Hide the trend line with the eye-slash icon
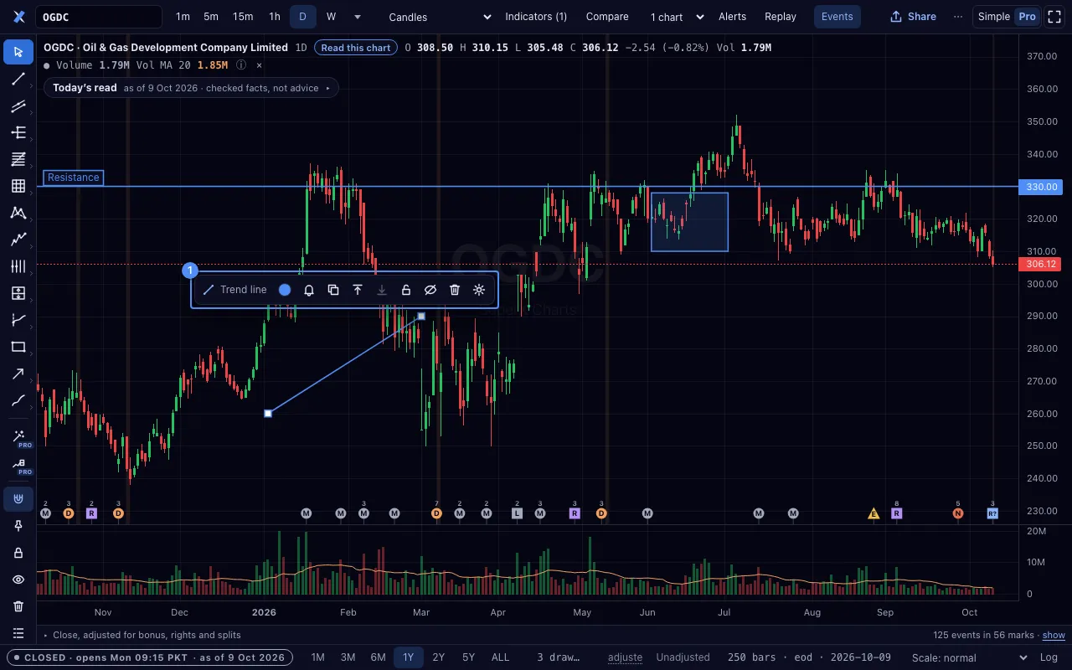Screen dimensions: 1072x670 click(430, 290)
